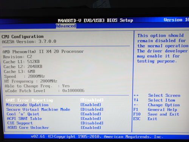Click F1 General Help hint

coord(155,109)
